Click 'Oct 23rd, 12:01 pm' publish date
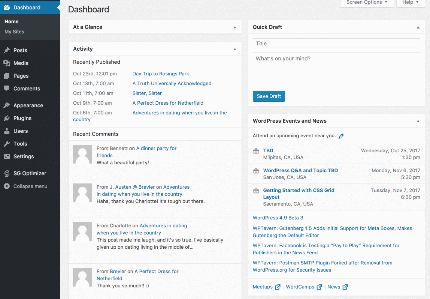The image size is (430, 299). point(95,74)
